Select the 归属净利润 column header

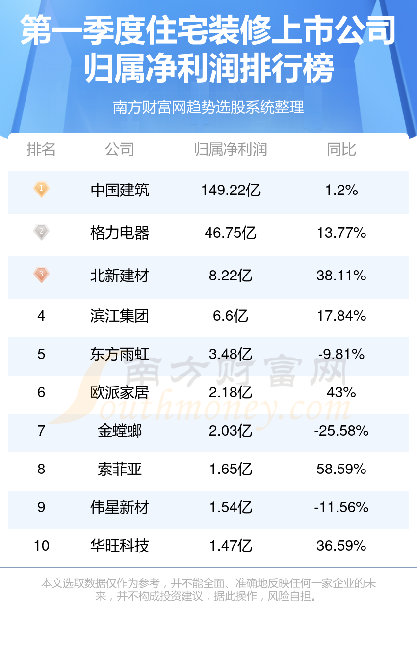(231, 149)
